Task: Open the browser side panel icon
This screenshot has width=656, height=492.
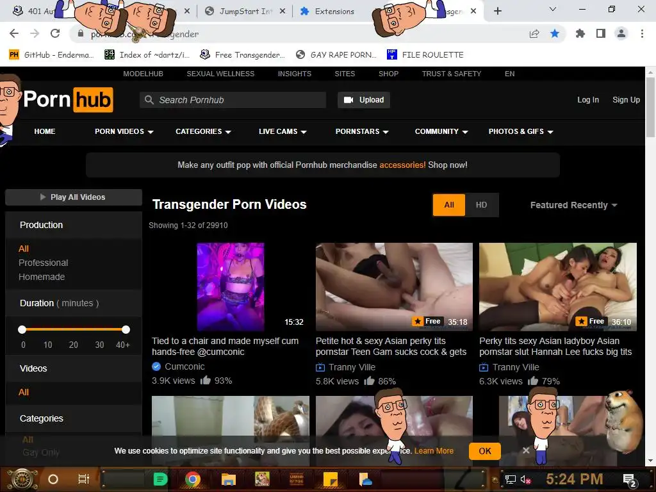Action: coord(601,33)
